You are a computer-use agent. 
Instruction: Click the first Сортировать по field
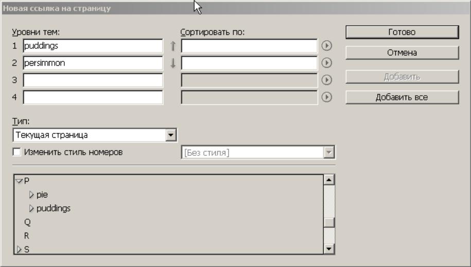pyautogui.click(x=249, y=46)
